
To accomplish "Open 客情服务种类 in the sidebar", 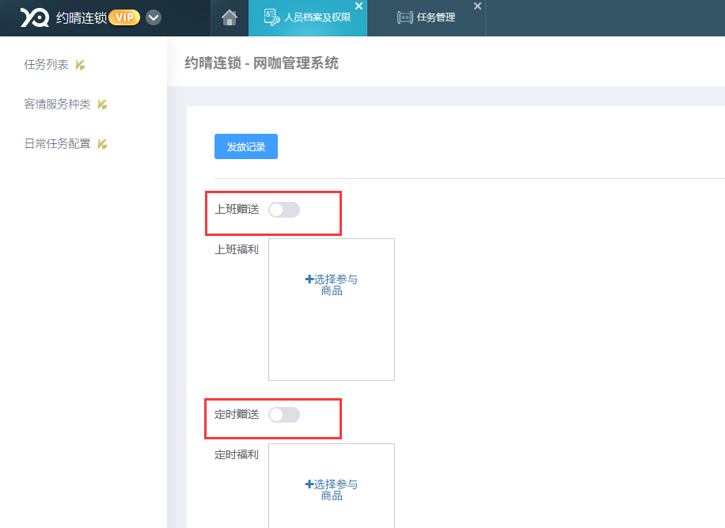I will [57, 104].
